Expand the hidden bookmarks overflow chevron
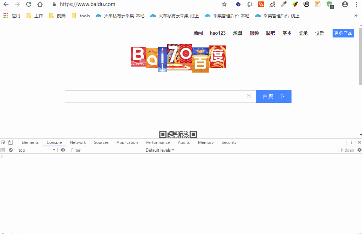 (356, 16)
